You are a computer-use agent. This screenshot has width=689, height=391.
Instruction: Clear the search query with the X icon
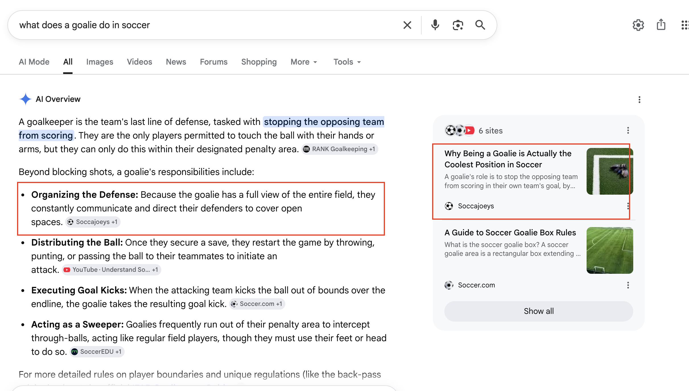coord(407,25)
